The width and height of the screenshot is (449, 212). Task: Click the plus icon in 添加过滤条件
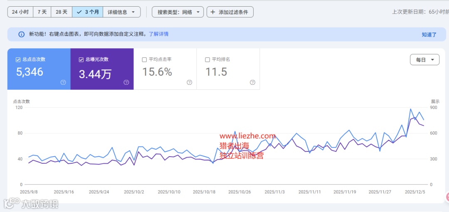[213, 12]
